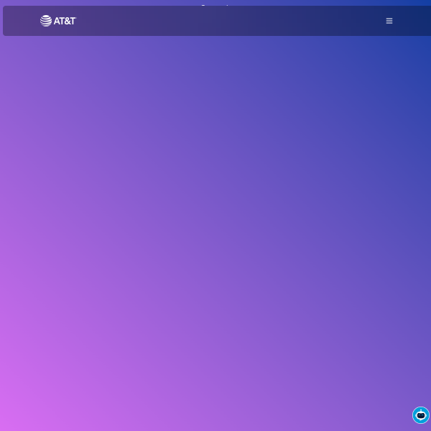Click the AT&T brand text
The width and height of the screenshot is (431, 431).
pyautogui.click(x=65, y=21)
